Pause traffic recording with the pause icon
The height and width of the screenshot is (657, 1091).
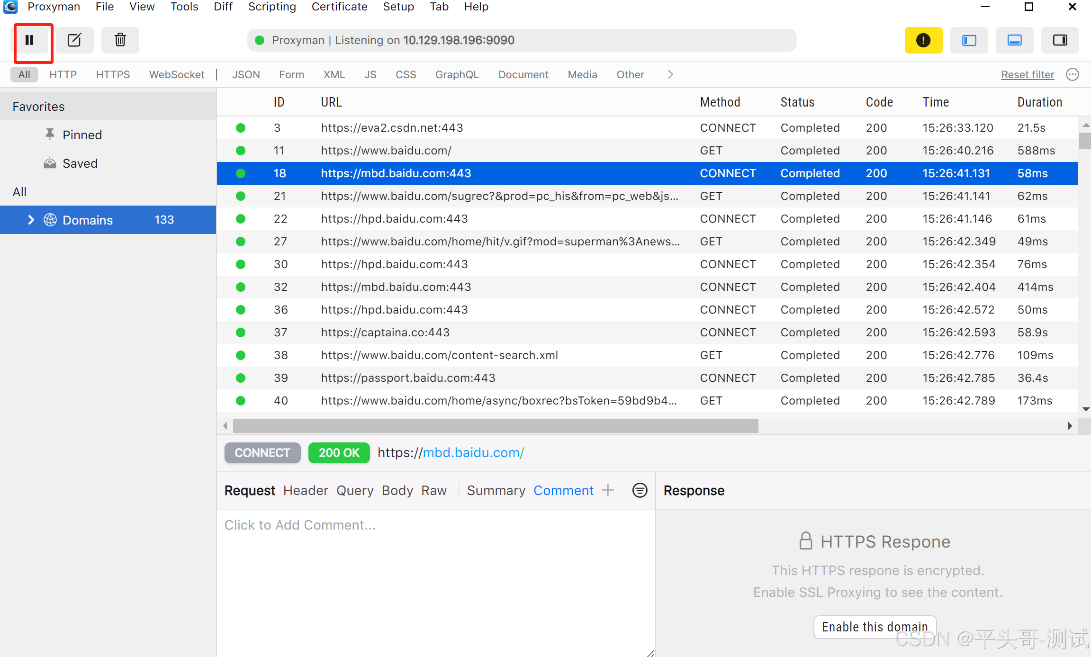tap(29, 40)
